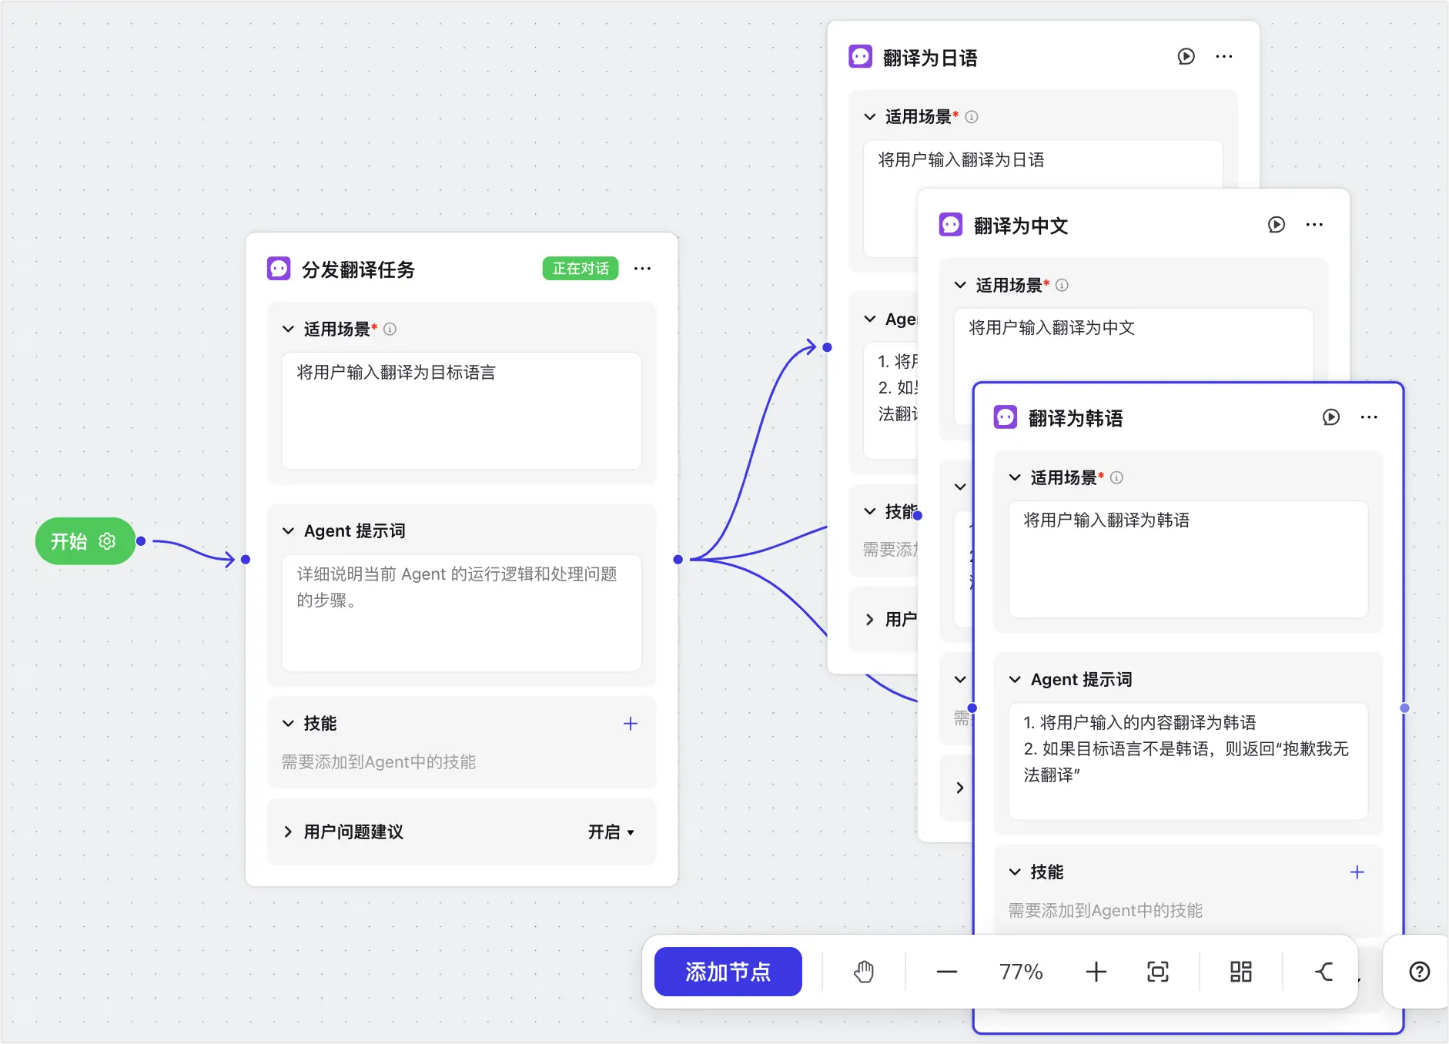Open the more options menu on 分发翻译任务
The height and width of the screenshot is (1044, 1449).
[x=643, y=268]
